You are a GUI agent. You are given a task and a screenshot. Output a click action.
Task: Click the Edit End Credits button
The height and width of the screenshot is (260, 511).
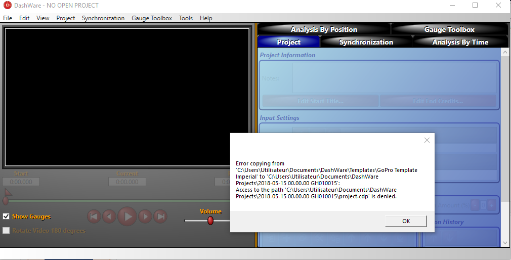coord(438,101)
